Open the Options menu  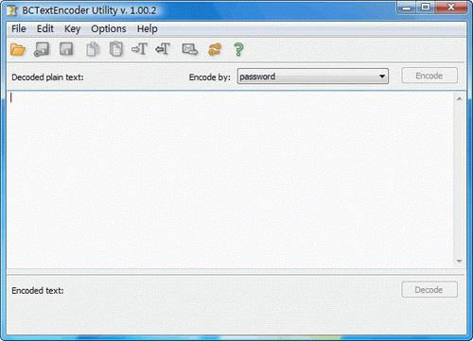coord(109,28)
